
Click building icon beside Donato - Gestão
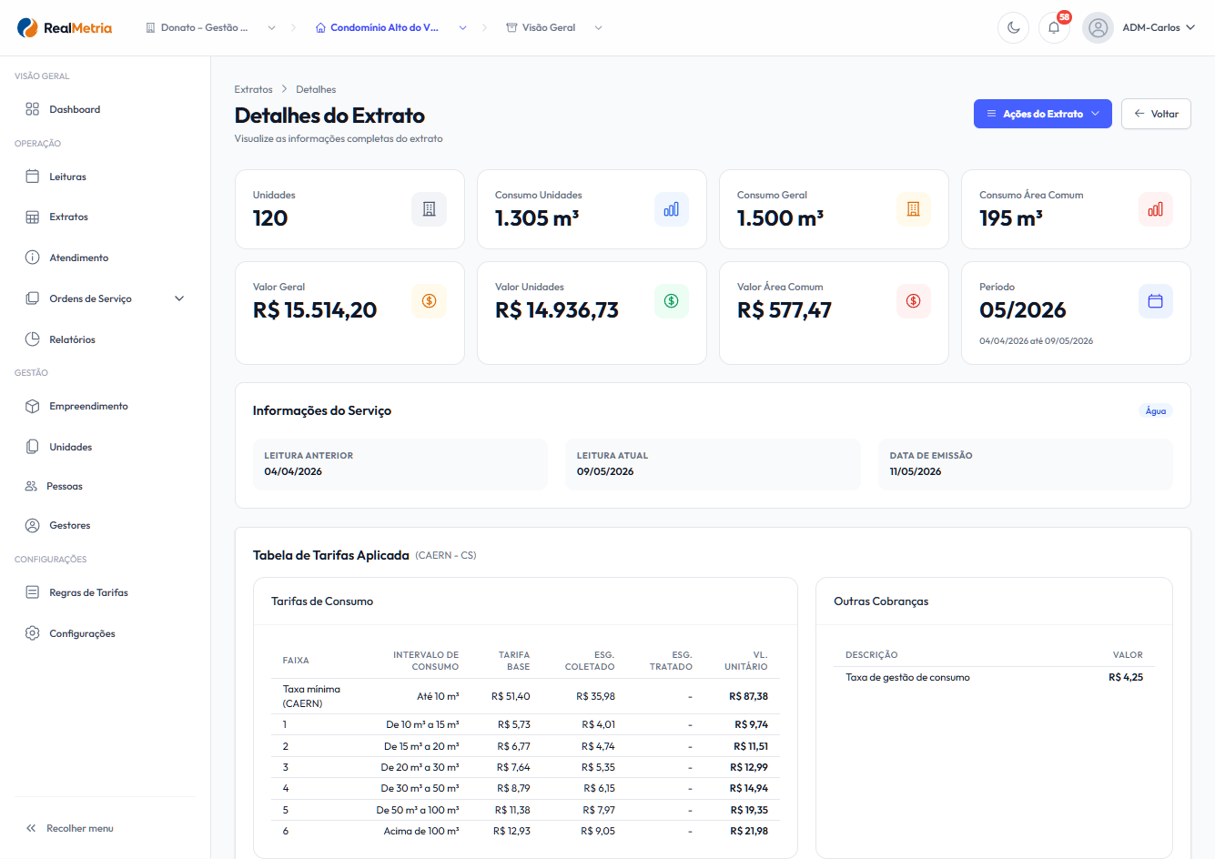(151, 27)
